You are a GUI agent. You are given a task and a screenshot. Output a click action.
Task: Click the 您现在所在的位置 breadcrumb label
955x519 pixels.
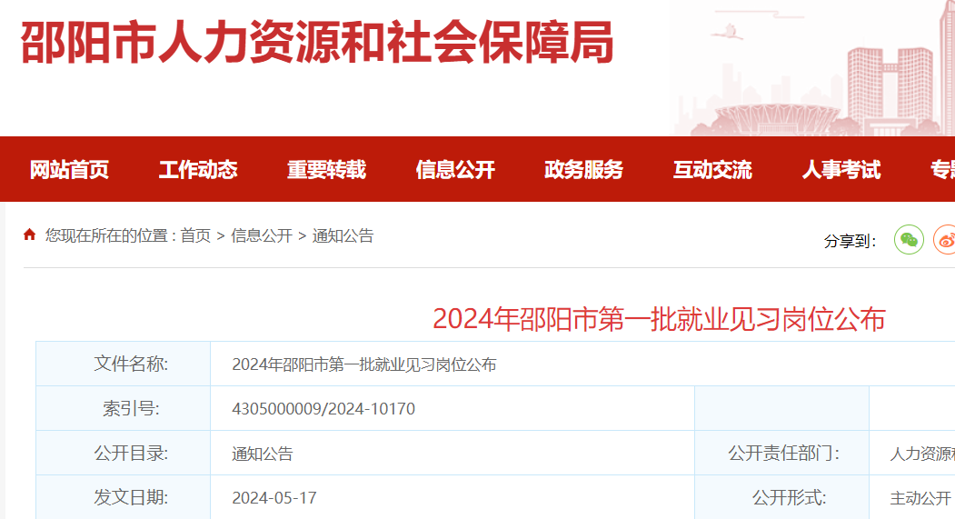click(x=110, y=235)
